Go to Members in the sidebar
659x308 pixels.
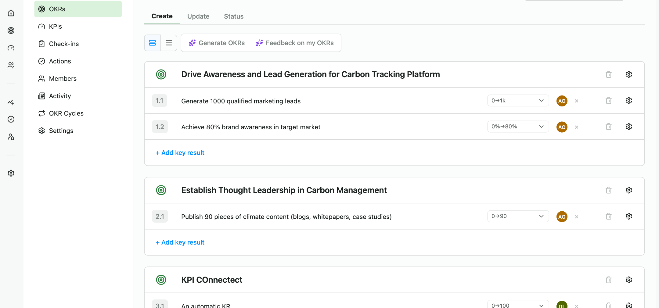tap(78, 79)
